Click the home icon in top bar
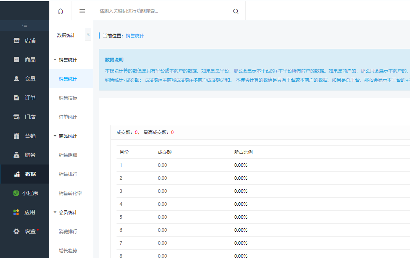Image resolution: width=410 pixels, height=258 pixels. 60,11
